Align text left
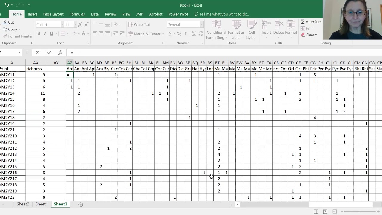This screenshot has width=382, height=215. pos(95,34)
